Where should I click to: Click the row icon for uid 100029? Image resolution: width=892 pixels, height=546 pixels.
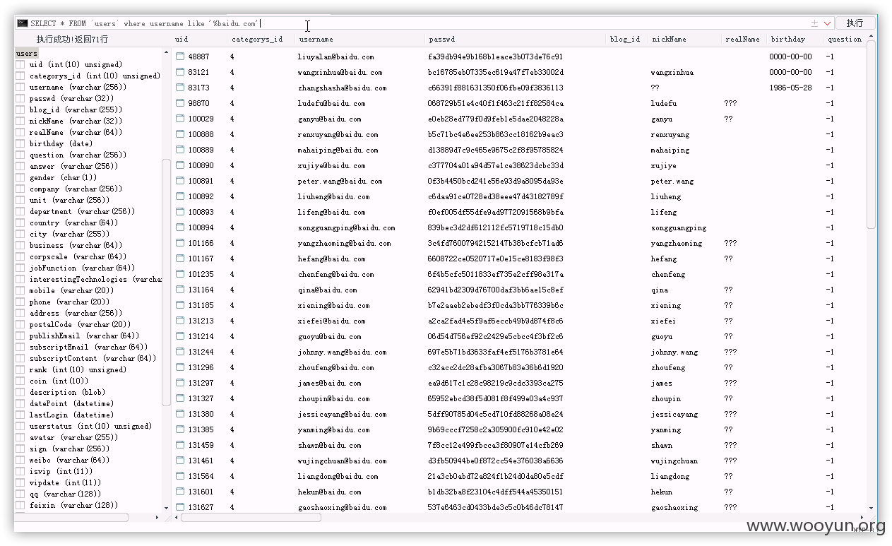pyautogui.click(x=180, y=119)
